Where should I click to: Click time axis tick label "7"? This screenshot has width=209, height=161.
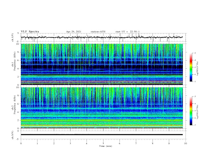pos(136,143)
